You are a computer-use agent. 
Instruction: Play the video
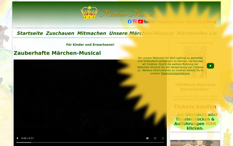(17, 138)
